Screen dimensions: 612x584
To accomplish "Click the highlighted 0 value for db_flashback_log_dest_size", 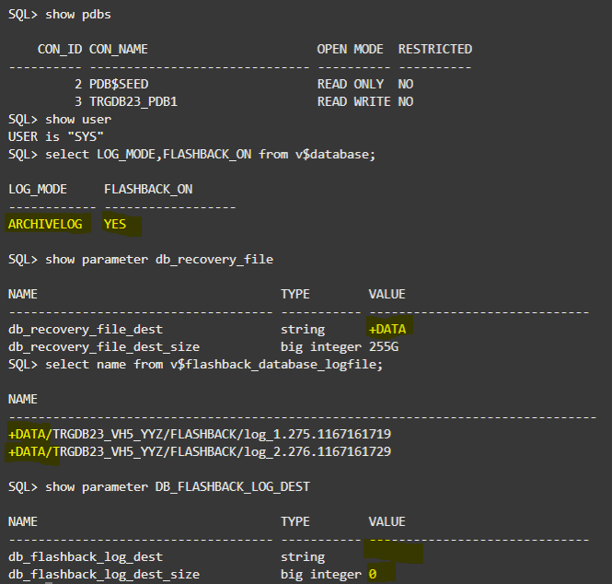I will click(x=373, y=574).
